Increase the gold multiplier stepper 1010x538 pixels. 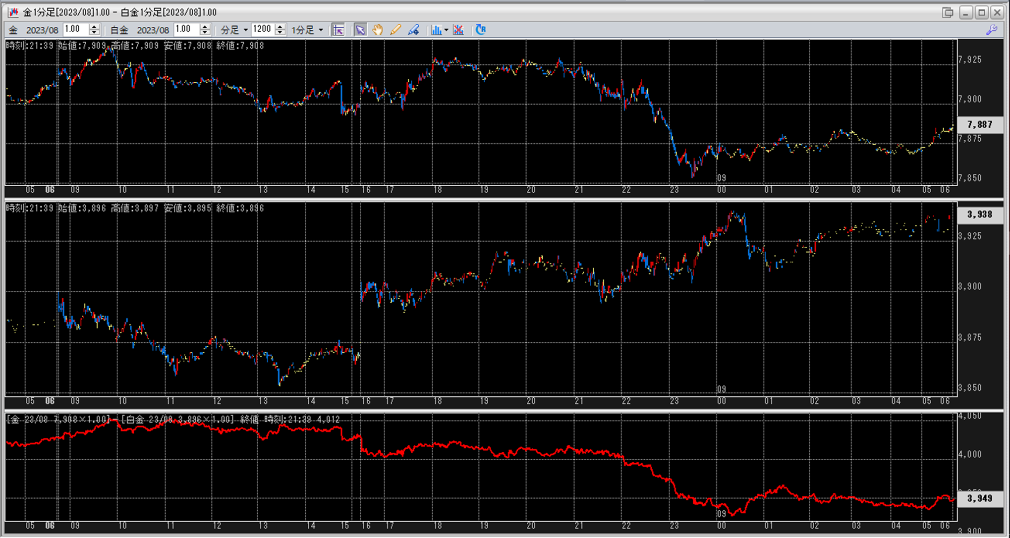(94, 27)
